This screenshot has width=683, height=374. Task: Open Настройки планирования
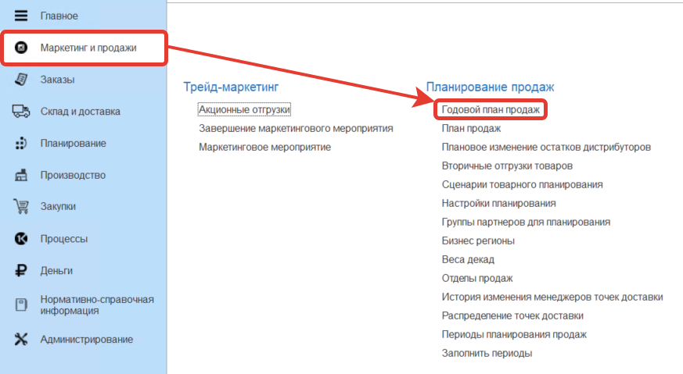coord(498,203)
